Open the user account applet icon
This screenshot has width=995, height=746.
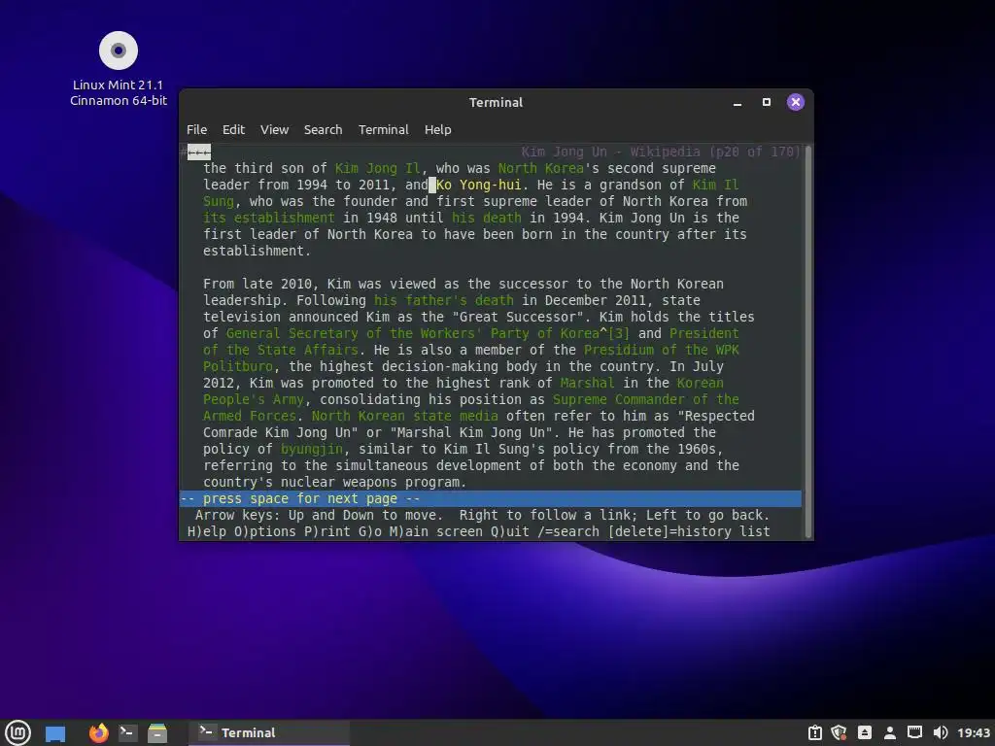(890, 732)
